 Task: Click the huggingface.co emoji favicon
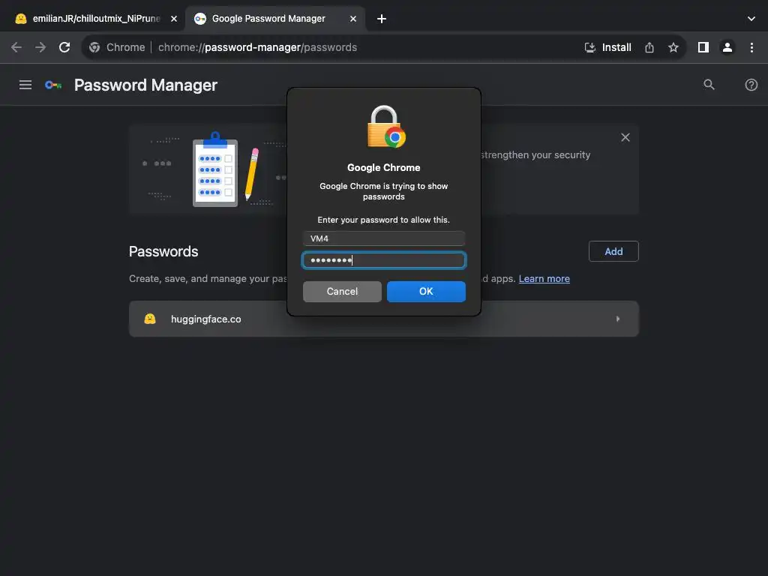(x=150, y=319)
